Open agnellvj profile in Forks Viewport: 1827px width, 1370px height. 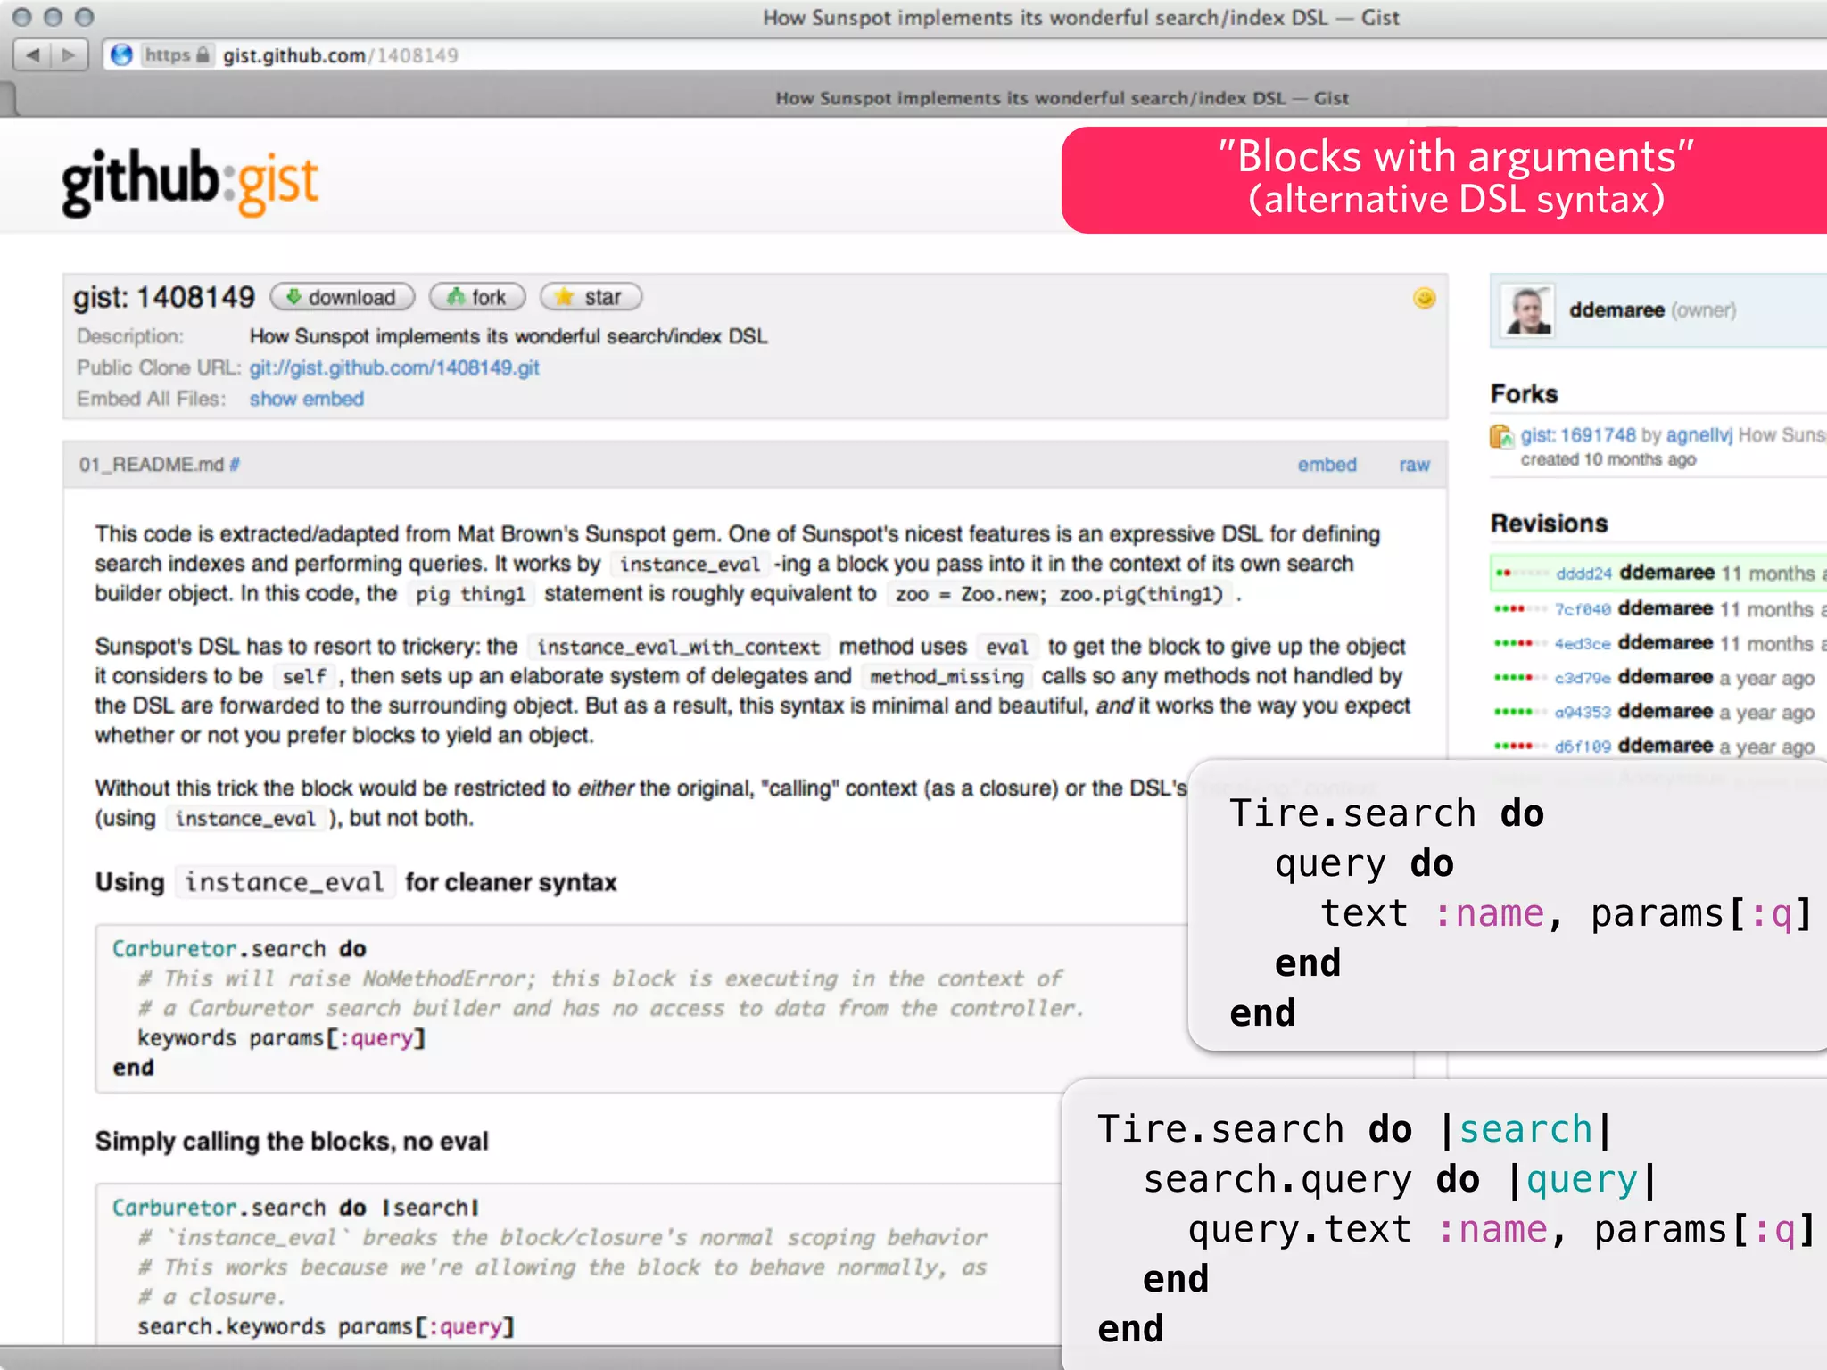tap(1699, 435)
